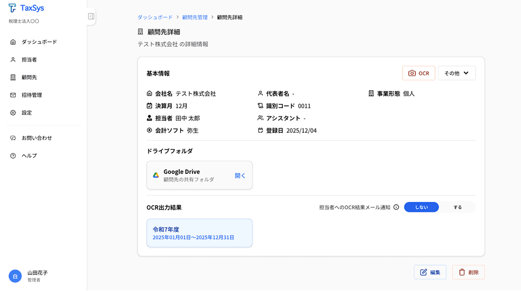This screenshot has width=521, height=291.
Task: Click the person icon next to 担当者 田中 太郎
Action: 149,118
